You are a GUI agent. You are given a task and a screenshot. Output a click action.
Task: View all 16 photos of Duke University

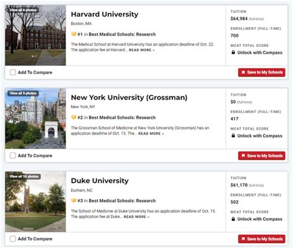pyautogui.click(x=24, y=177)
